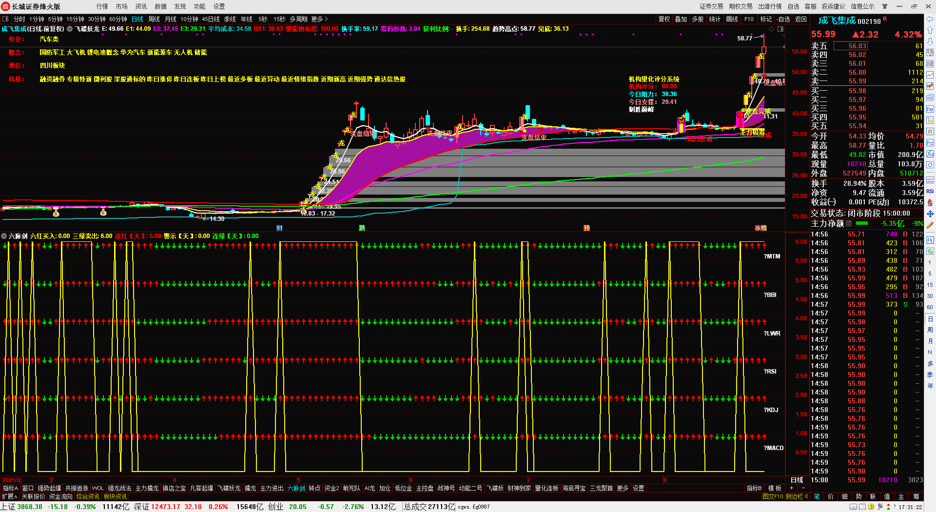The width and height of the screenshot is (936, 512).
Task: Open the 资金流向 tab
Action: [61, 496]
